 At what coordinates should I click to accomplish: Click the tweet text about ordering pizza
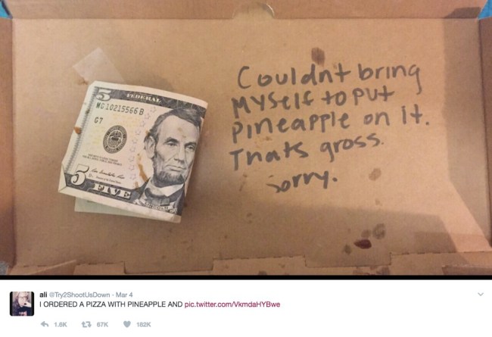pyautogui.click(x=111, y=304)
